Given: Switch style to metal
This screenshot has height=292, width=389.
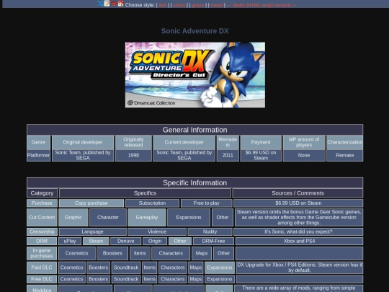Looking at the screenshot, I should click(217, 5).
